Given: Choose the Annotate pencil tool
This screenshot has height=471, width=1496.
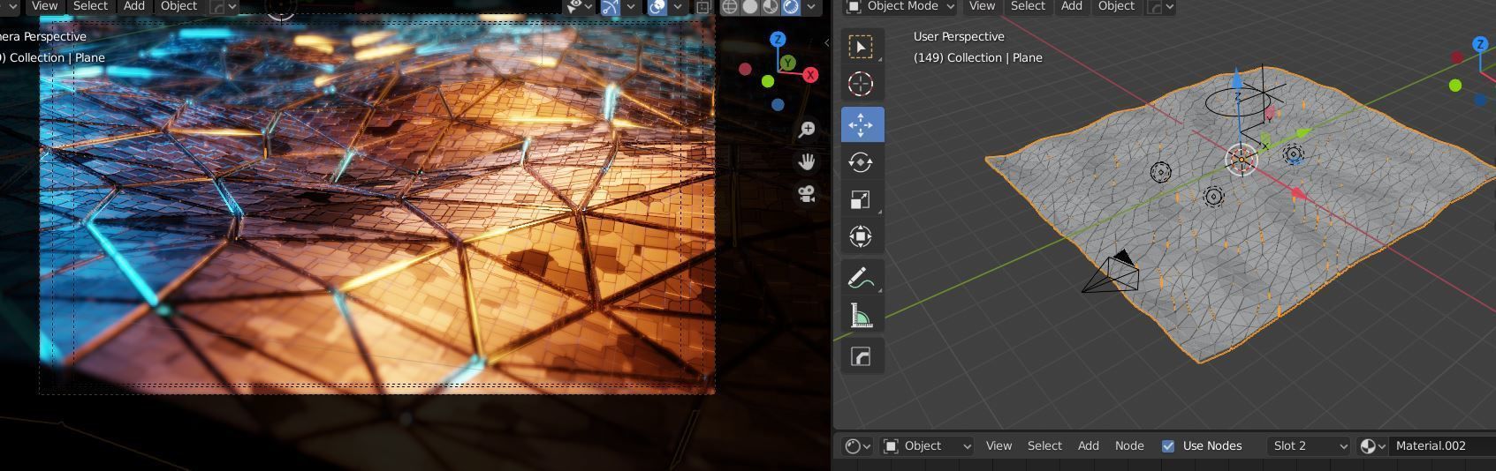Looking at the screenshot, I should (x=861, y=278).
